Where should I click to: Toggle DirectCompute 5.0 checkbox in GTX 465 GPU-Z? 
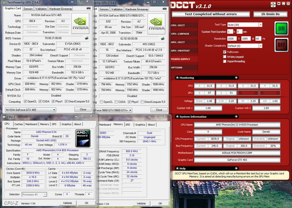66,101
